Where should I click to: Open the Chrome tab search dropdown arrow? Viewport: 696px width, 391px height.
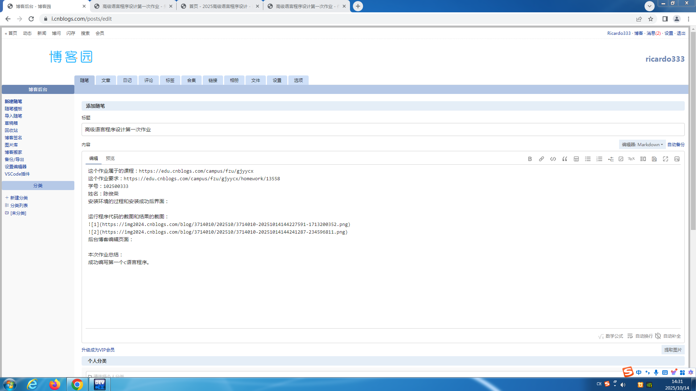(x=650, y=6)
